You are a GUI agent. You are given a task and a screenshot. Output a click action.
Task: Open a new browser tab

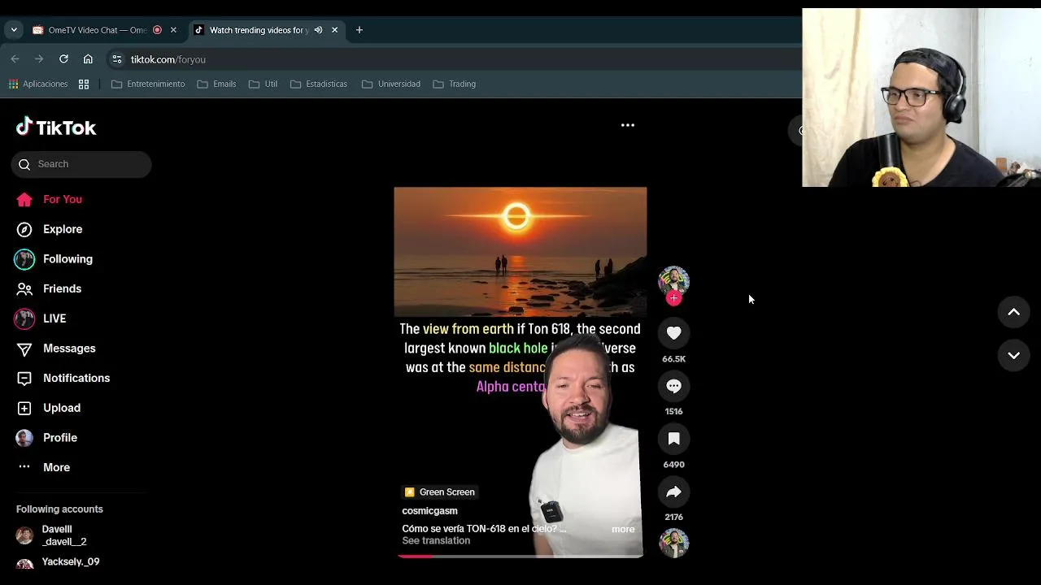(x=359, y=30)
